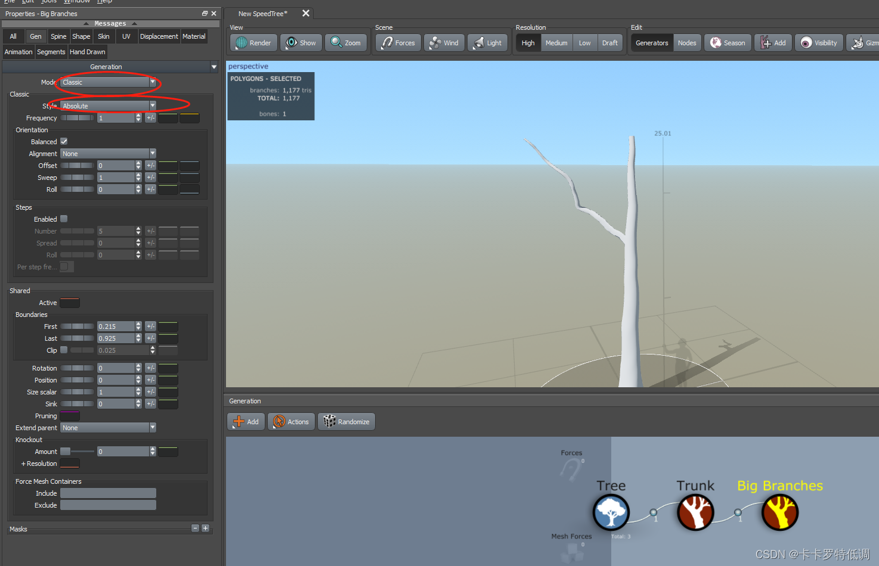This screenshot has height=566, width=879.
Task: Click the Knockout Amount stepper
Action: tap(153, 452)
